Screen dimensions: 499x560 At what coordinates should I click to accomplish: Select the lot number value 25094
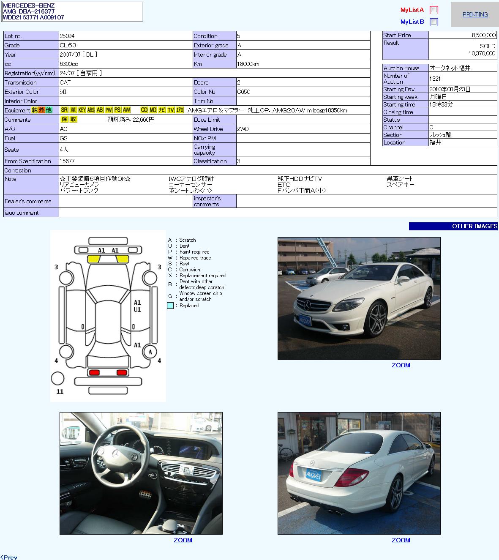[x=67, y=36]
